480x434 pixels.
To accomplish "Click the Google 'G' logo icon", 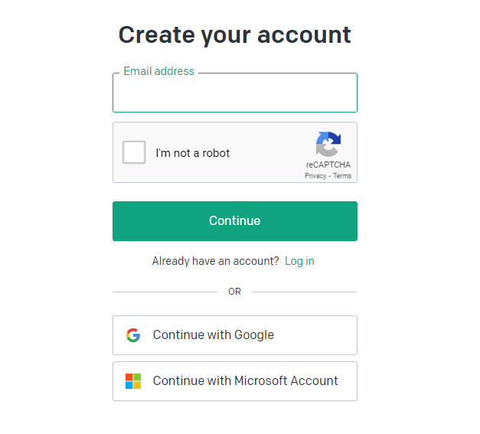I will 133,335.
